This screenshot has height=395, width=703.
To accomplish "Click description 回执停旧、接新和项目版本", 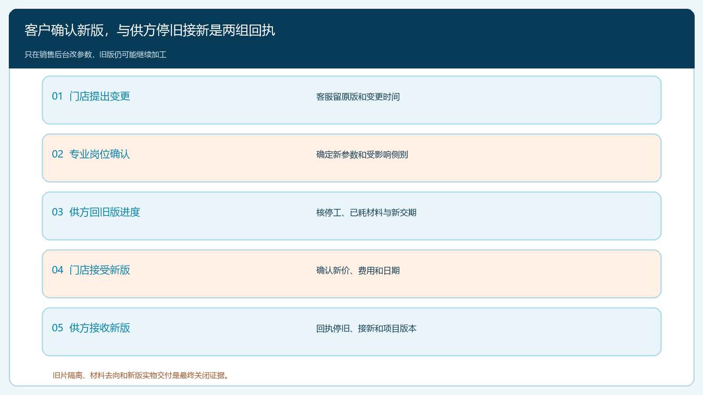I will (366, 328).
